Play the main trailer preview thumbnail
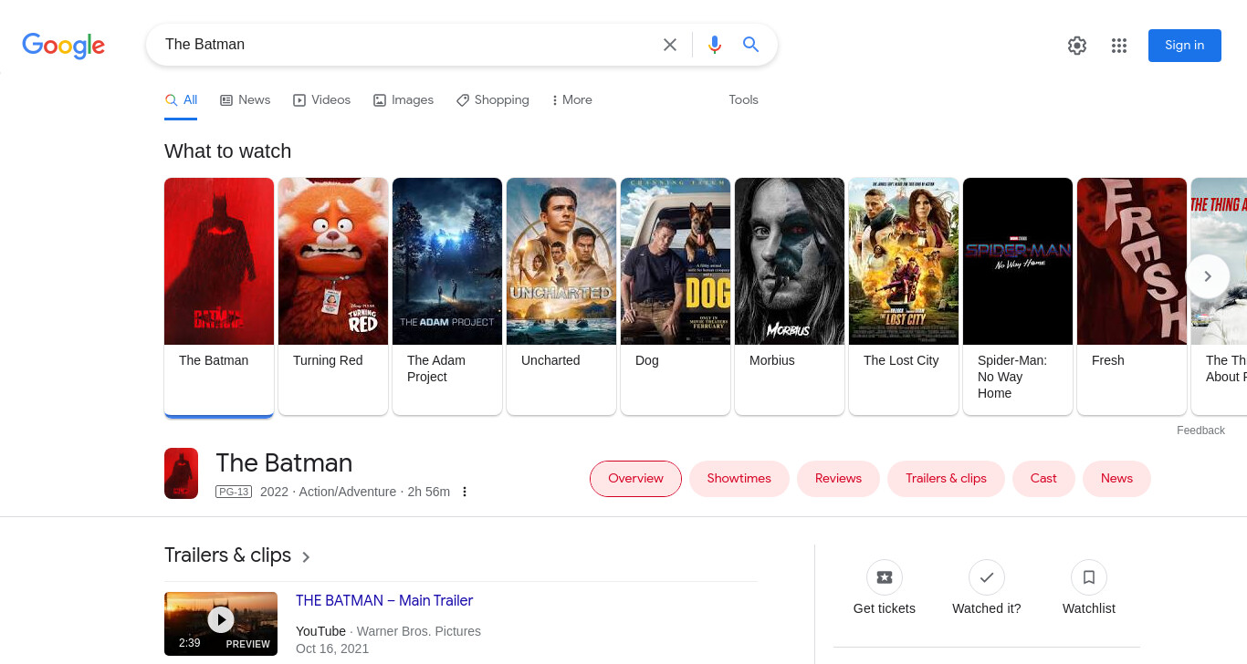Screen dimensions: 1247x664 (x=221, y=624)
